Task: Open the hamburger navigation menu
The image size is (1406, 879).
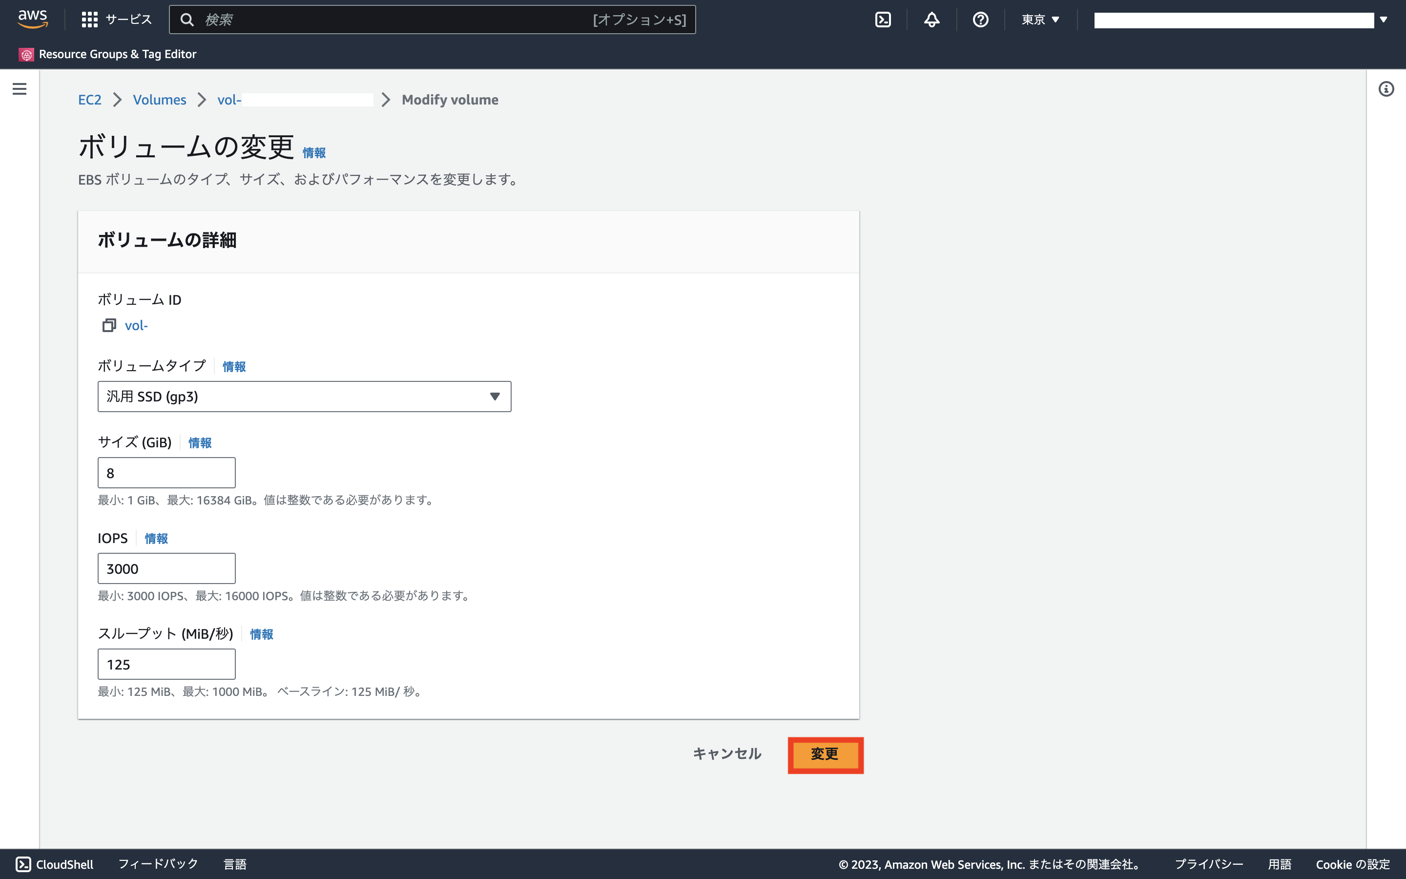Action: (20, 88)
